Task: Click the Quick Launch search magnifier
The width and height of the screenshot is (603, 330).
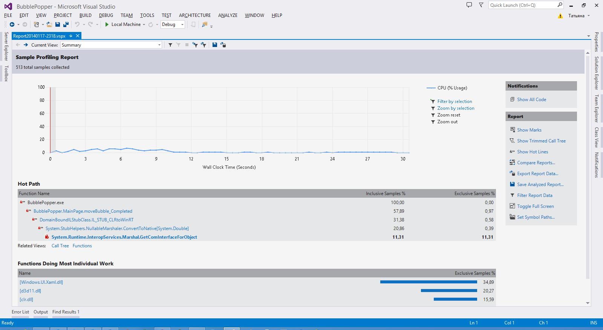Action: 560,5
